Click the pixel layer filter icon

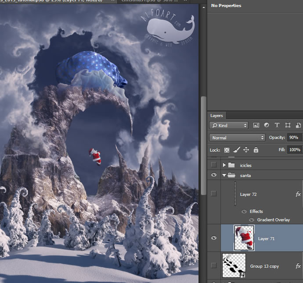point(256,125)
